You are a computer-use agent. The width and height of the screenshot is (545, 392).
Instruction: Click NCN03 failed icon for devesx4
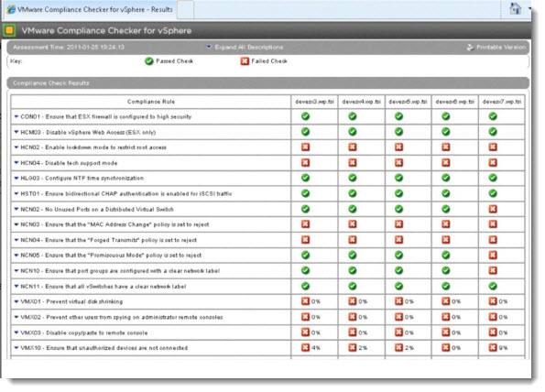pyautogui.click(x=353, y=224)
